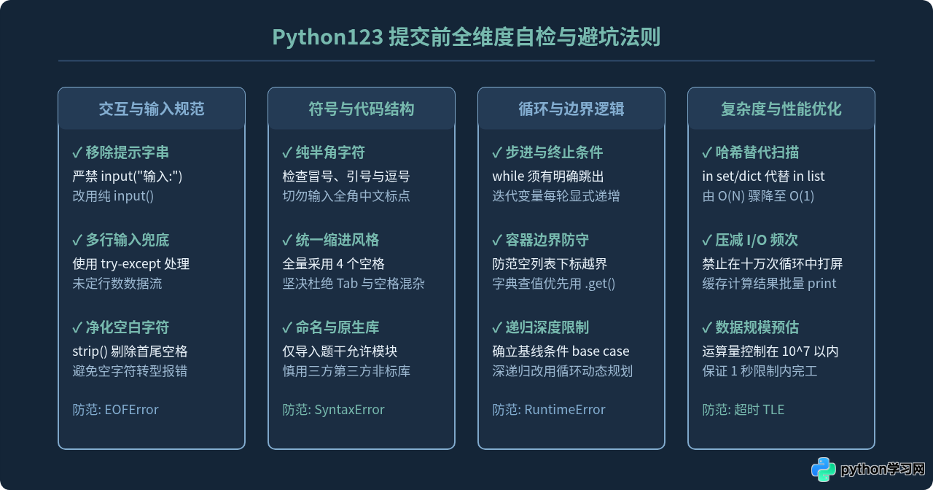
Task: Click the line 改用纯 input()
Action: (113, 195)
